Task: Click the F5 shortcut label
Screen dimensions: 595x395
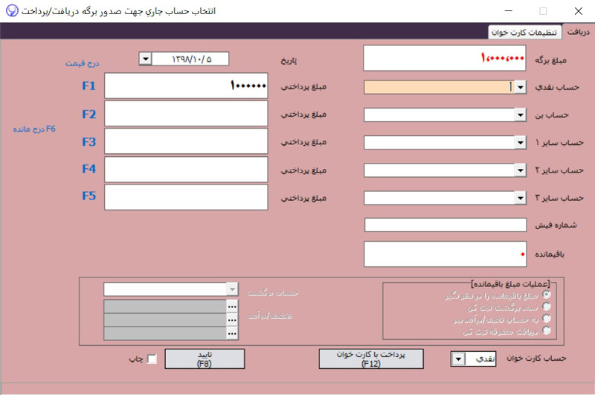Action: [x=89, y=196]
